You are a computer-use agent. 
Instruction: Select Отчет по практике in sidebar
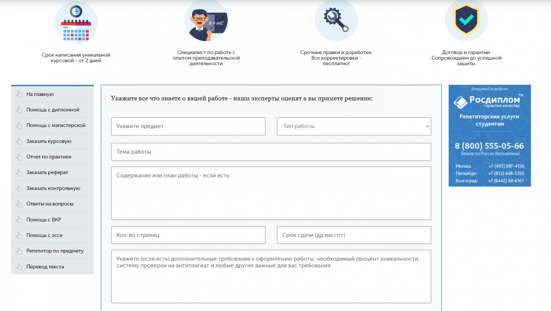[49, 157]
